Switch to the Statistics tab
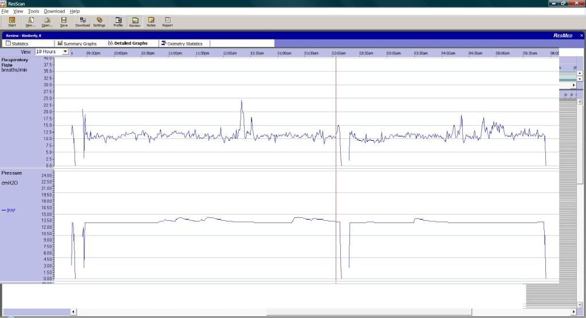Viewport: 586px width, 318px height. (x=20, y=43)
